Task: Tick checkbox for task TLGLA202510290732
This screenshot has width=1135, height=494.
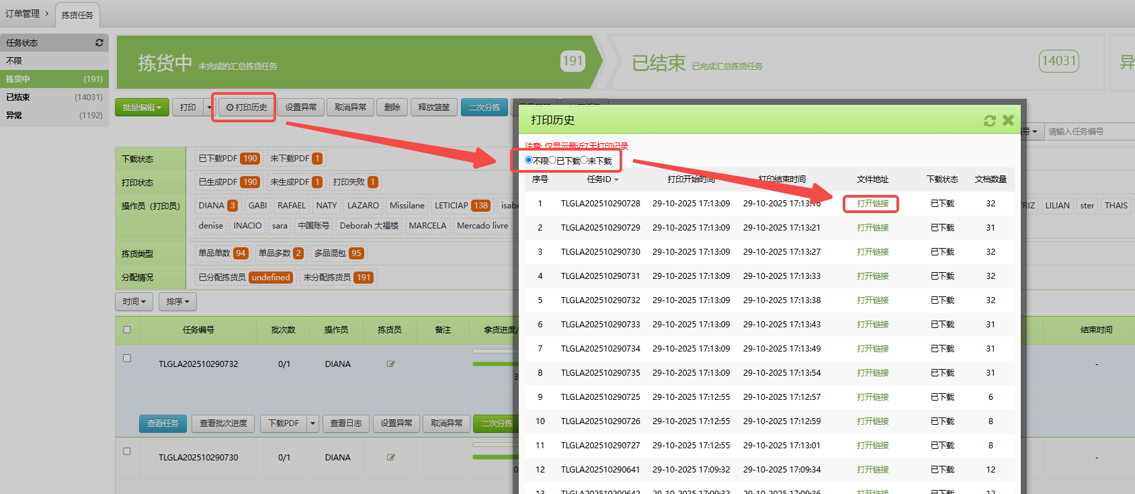Action: (127, 358)
